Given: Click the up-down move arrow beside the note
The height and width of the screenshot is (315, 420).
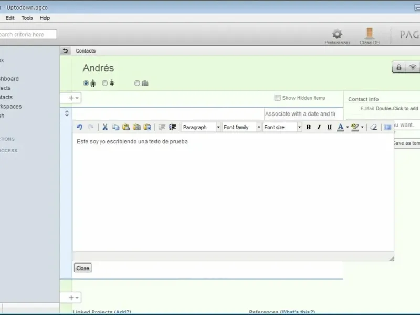Looking at the screenshot, I should tap(67, 113).
